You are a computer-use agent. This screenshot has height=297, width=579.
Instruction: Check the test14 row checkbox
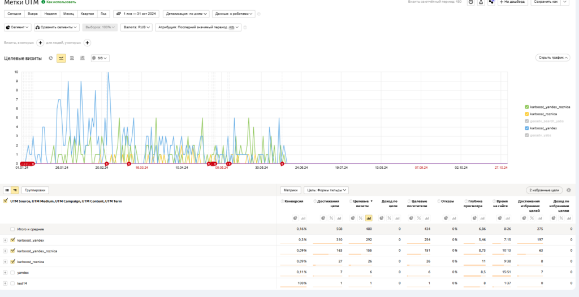point(12,283)
